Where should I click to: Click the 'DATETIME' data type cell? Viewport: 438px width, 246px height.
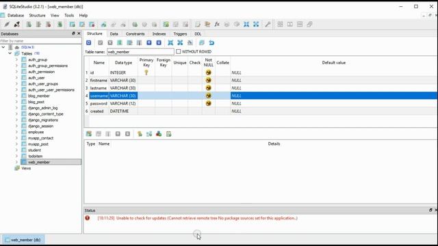pos(123,111)
